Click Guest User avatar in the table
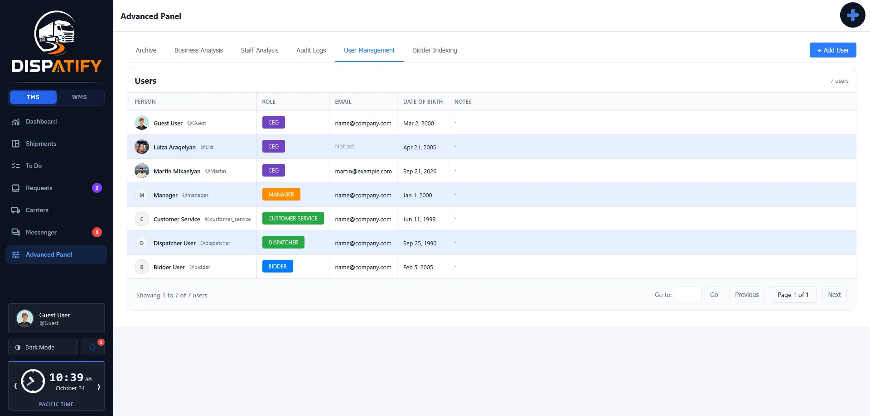This screenshot has height=416, width=870. [142, 123]
